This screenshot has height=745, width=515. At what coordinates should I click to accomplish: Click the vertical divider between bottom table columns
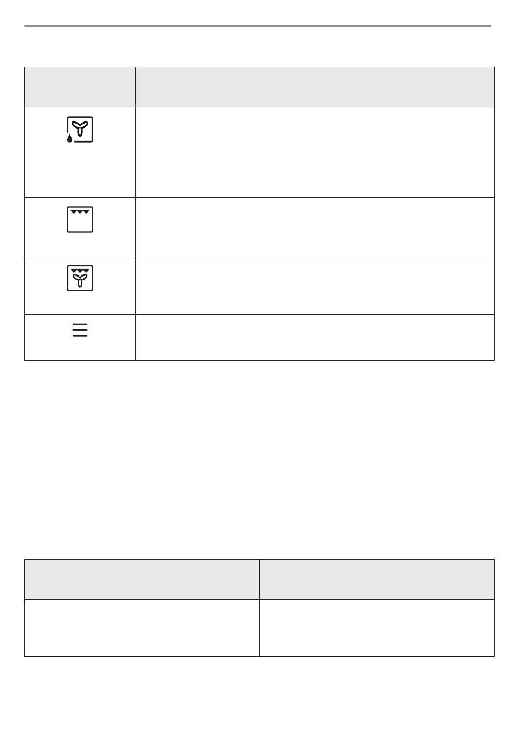click(x=259, y=608)
